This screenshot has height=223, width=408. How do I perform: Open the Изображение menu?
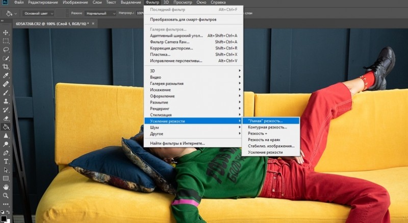pos(75,3)
